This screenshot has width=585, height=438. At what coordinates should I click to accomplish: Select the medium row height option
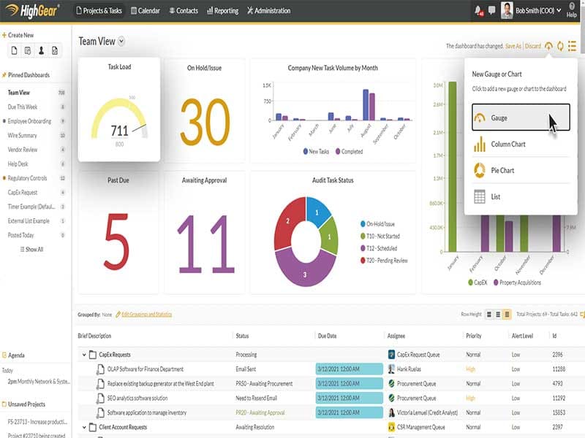point(498,314)
